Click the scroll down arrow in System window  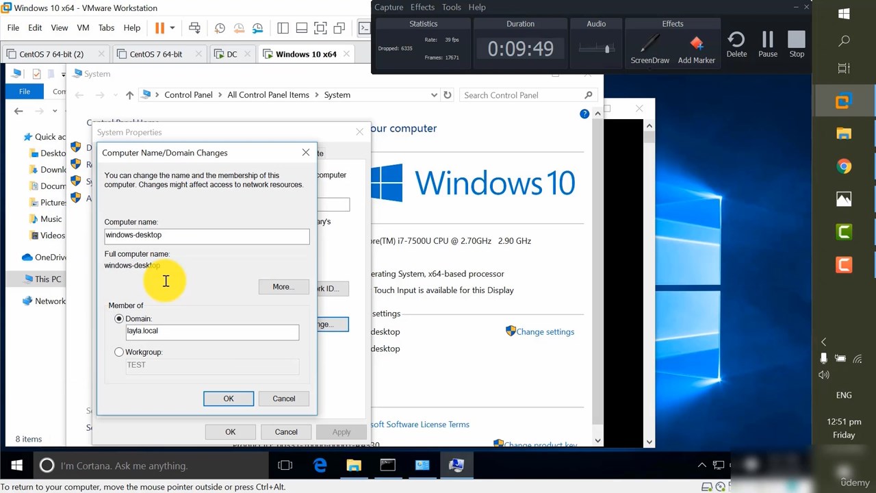tap(597, 441)
